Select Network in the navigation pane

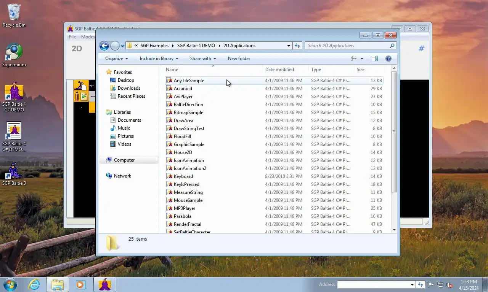pos(122,176)
